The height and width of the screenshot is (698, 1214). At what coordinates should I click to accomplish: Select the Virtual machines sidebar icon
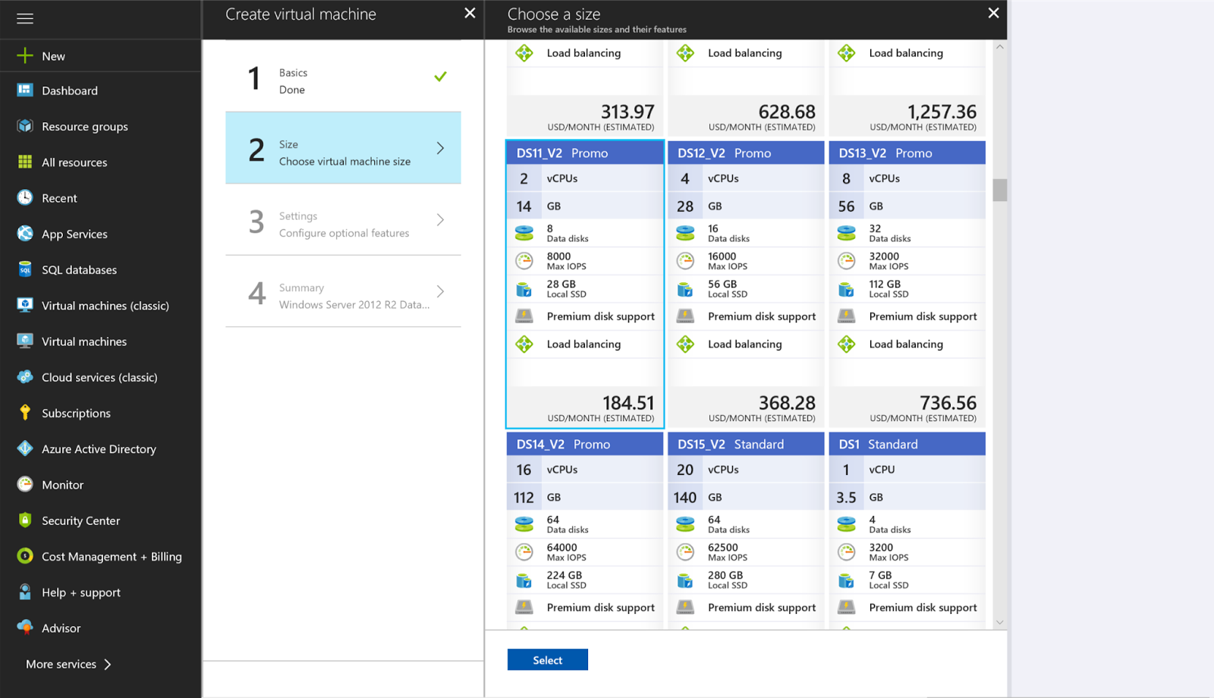point(25,341)
